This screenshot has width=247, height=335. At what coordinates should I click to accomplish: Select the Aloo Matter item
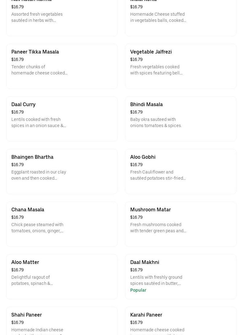25,262
